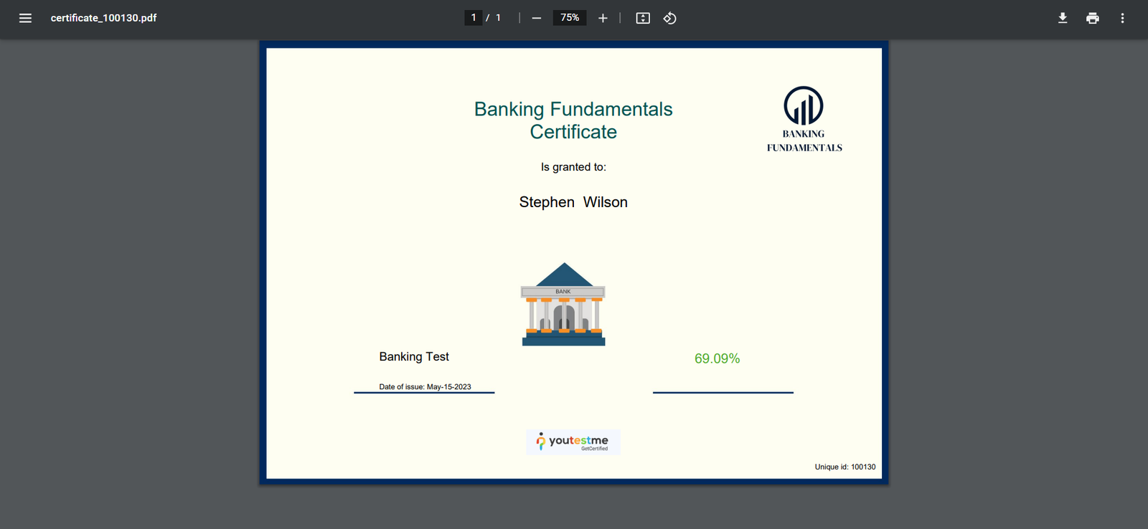Image resolution: width=1148 pixels, height=529 pixels.
Task: Click the zoom in plus button
Action: tap(603, 18)
